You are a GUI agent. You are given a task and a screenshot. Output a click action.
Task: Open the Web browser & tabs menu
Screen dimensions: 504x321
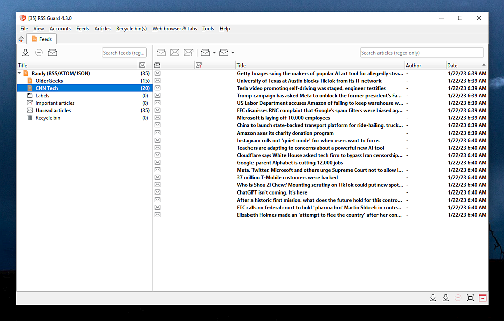(174, 29)
